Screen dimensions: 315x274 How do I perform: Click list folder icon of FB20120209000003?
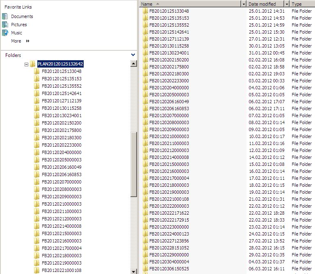pos(145,129)
